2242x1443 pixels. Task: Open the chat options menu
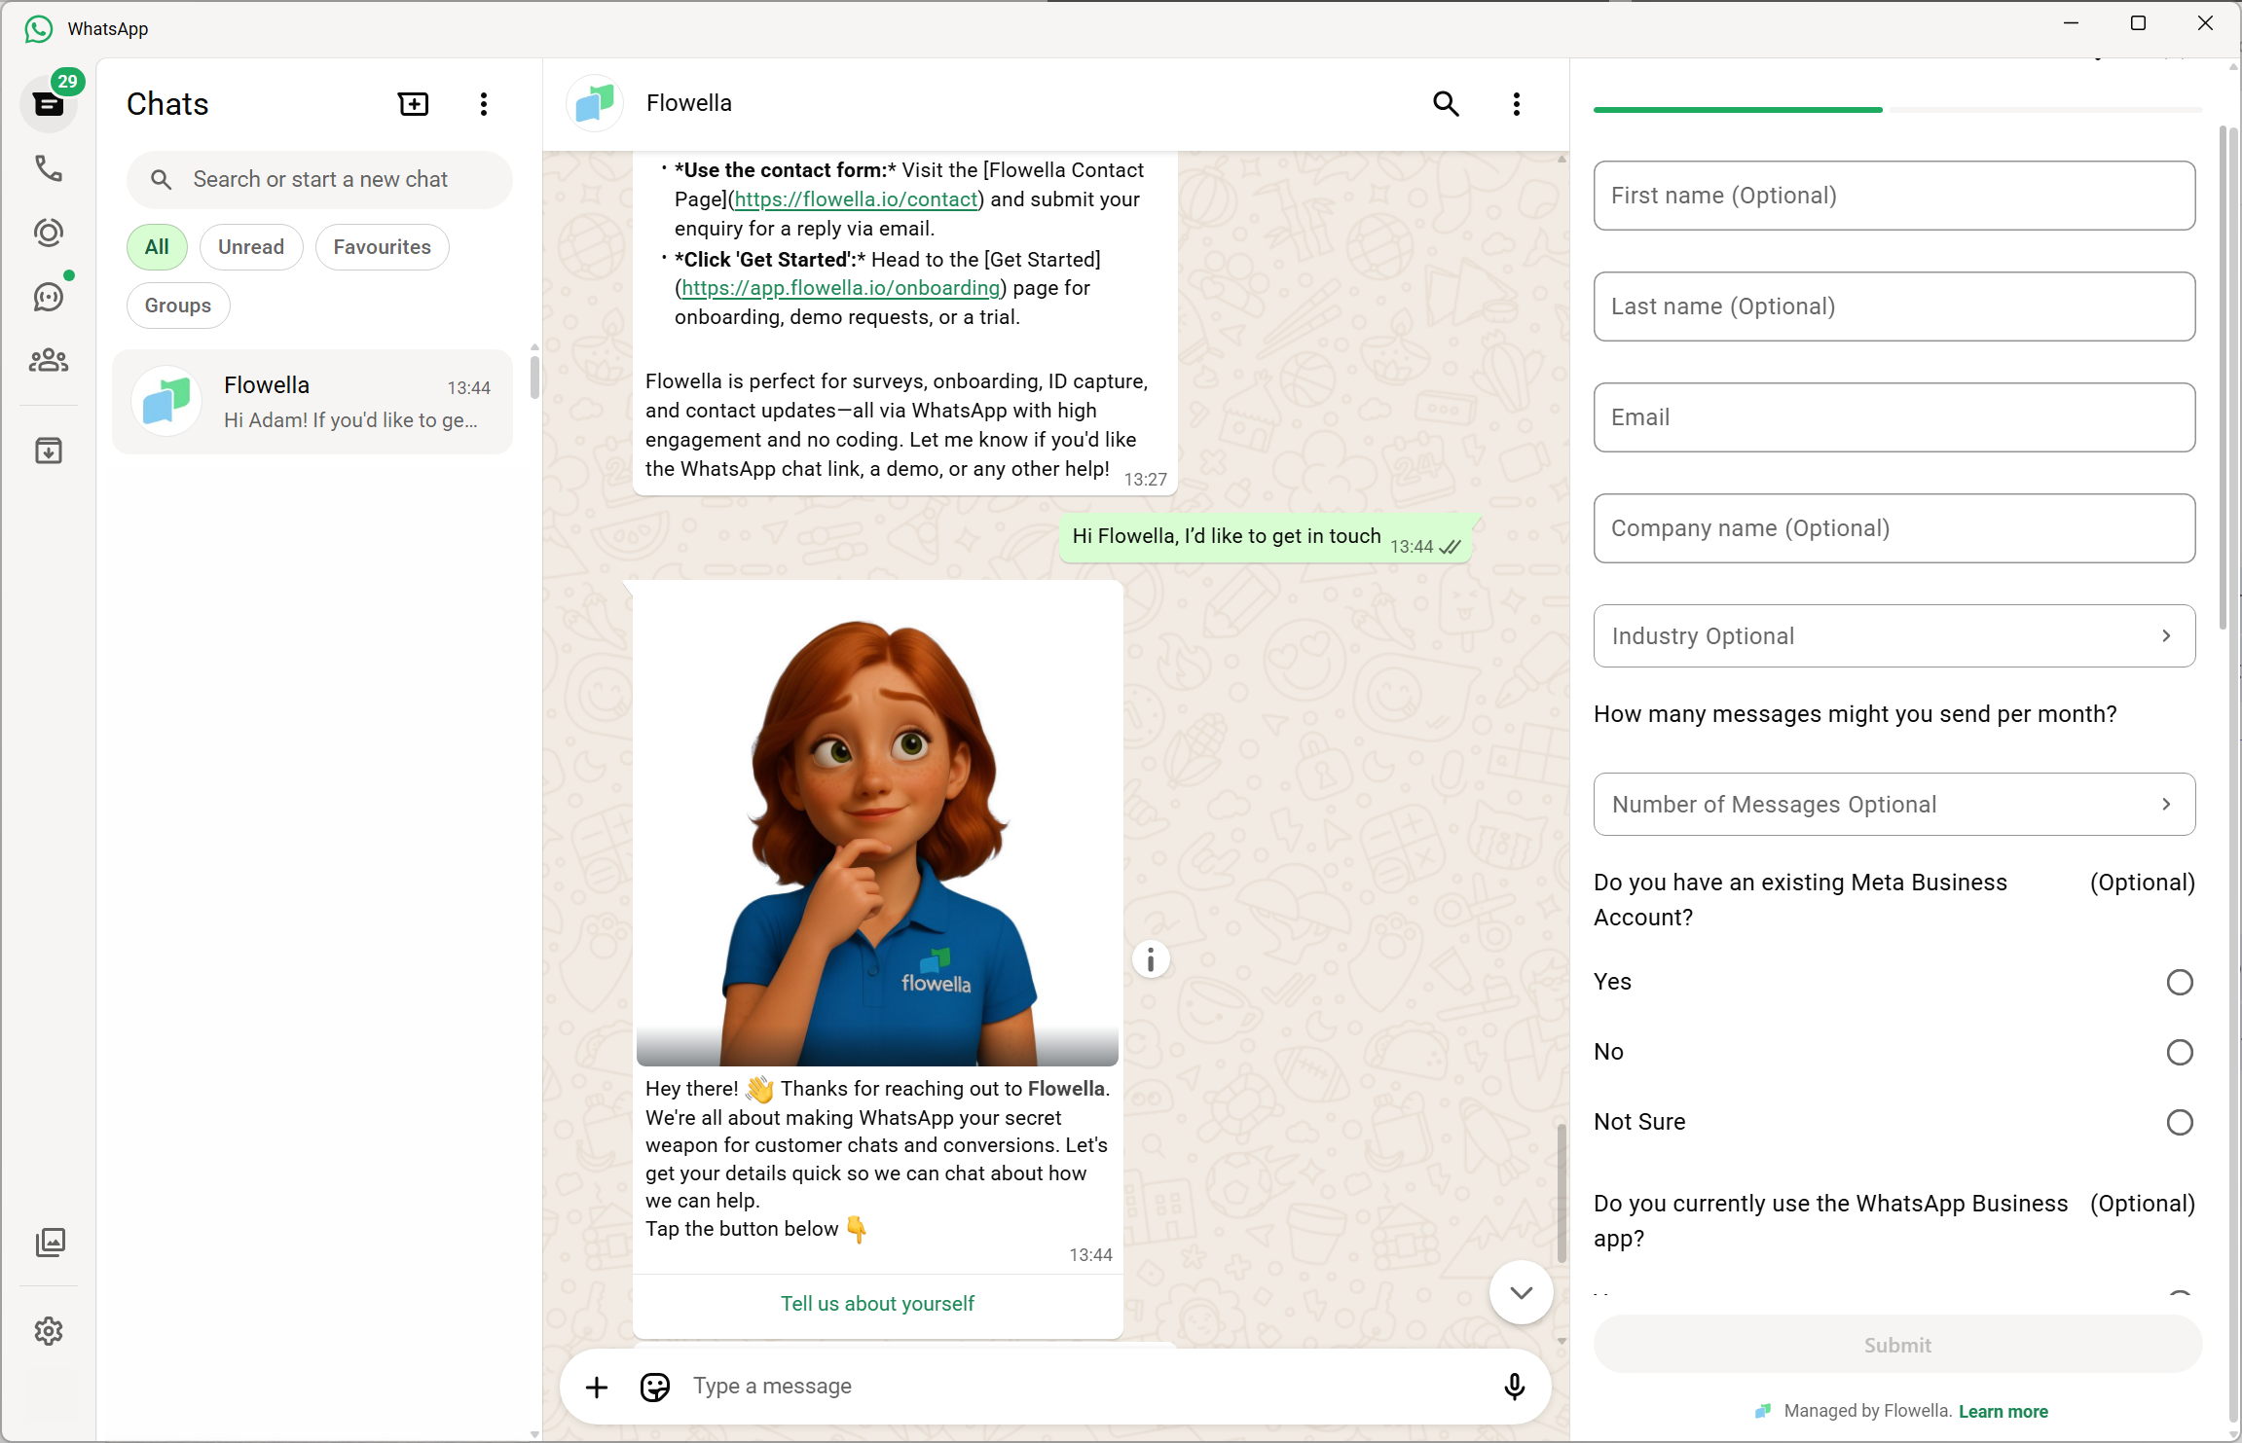click(1516, 103)
